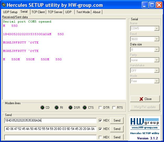Screen dimensions: 164x142
Task: Open the About tab
Action: pyautogui.click(x=97, y=12)
